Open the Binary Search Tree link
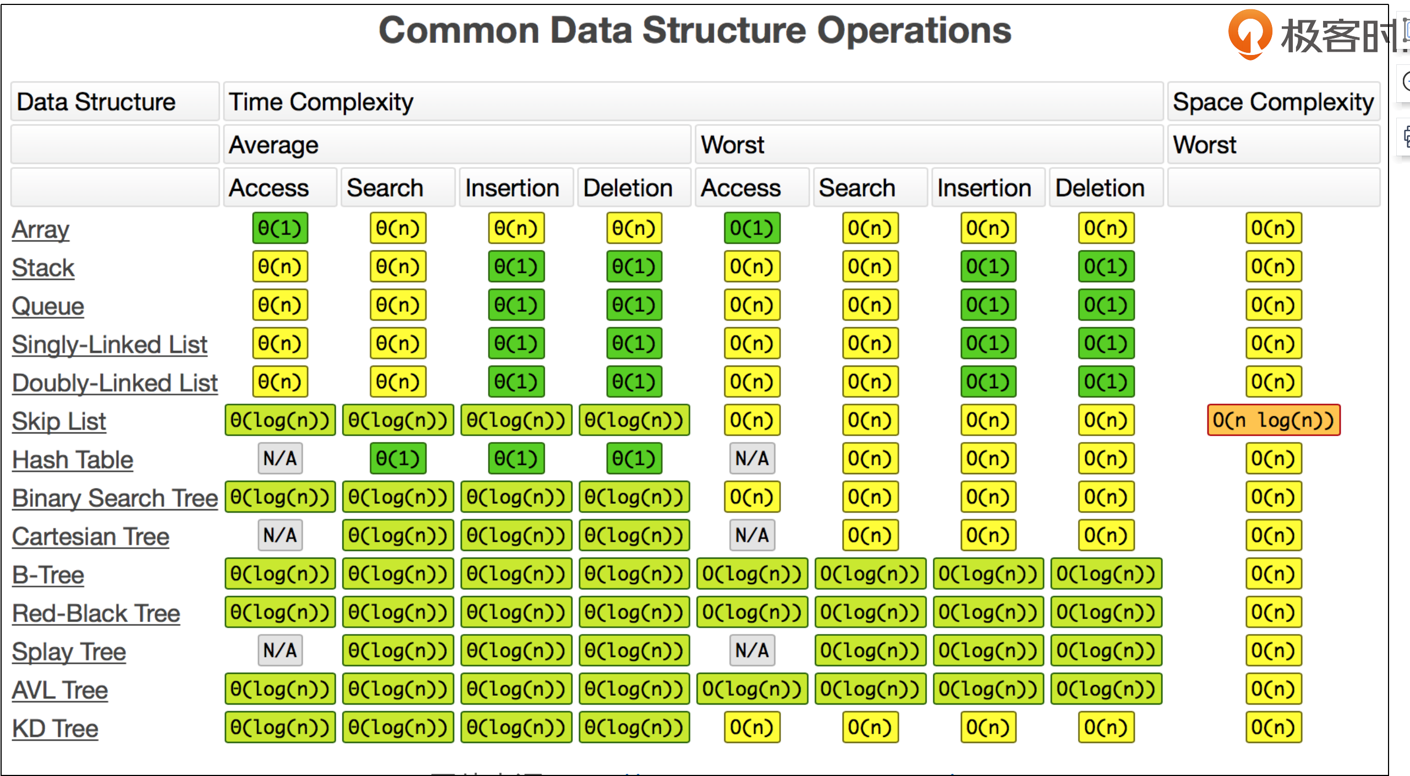Viewport: 1410px width, 776px height. (115, 498)
